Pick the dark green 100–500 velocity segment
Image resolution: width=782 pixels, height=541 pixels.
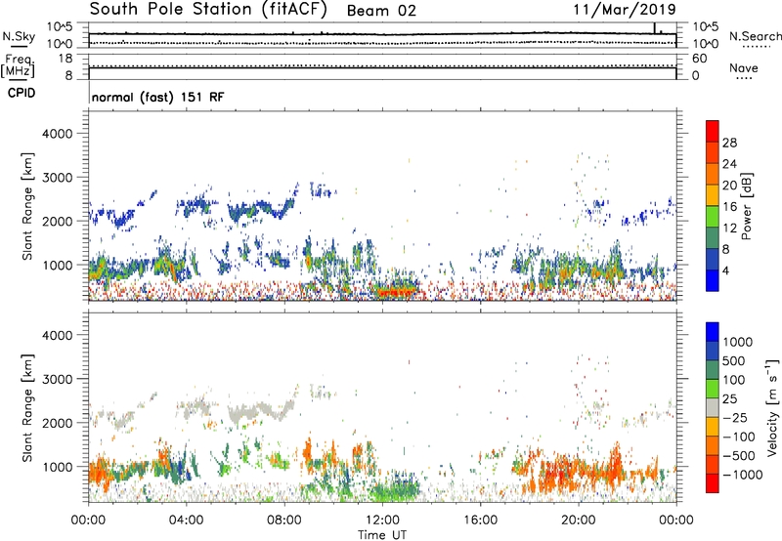click(x=713, y=370)
